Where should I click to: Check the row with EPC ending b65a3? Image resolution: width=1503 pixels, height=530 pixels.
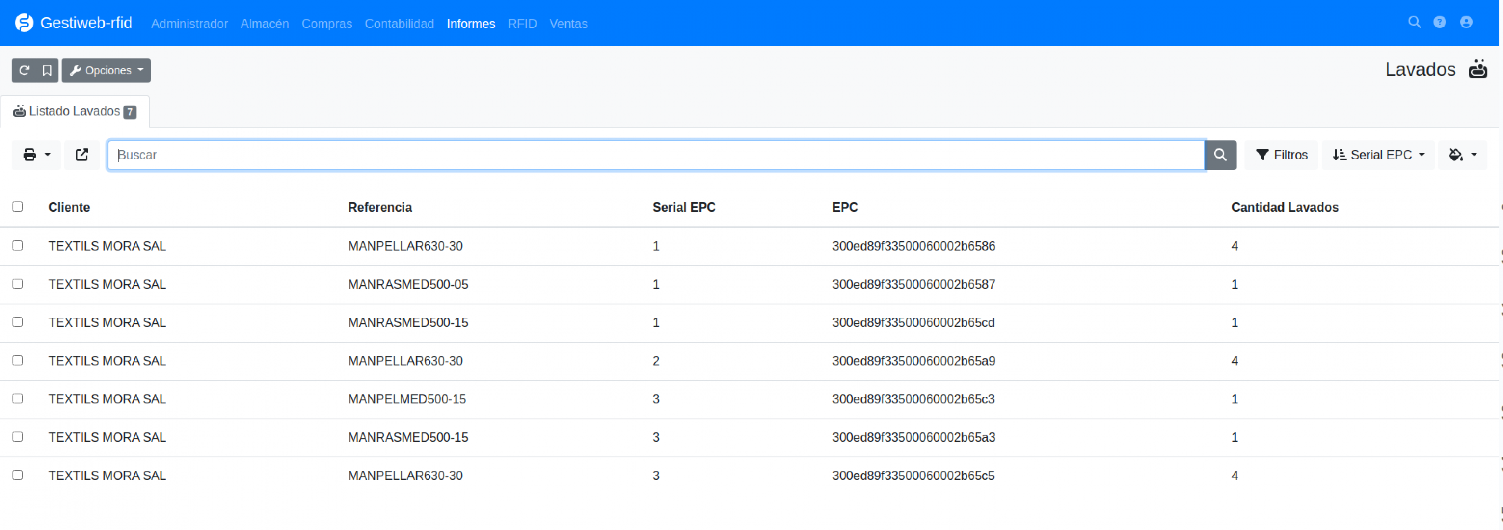[x=18, y=437]
